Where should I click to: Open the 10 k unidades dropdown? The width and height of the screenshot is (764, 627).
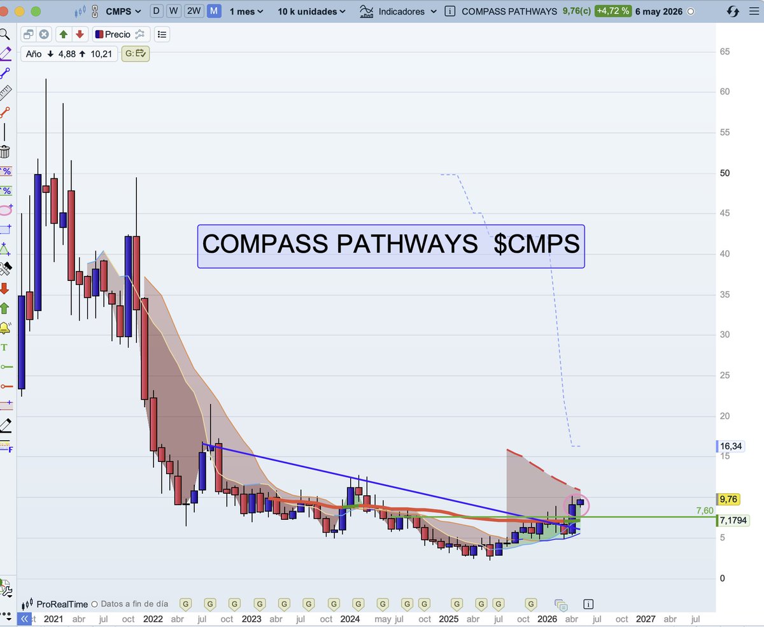[312, 11]
